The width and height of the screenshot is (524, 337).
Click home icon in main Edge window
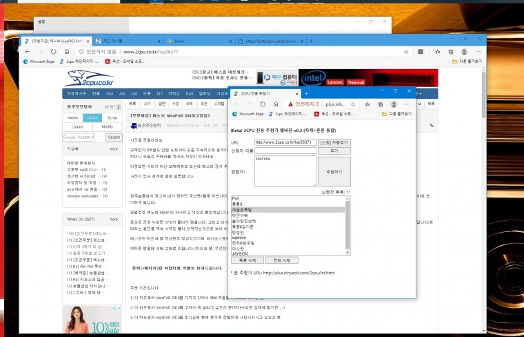tap(67, 52)
